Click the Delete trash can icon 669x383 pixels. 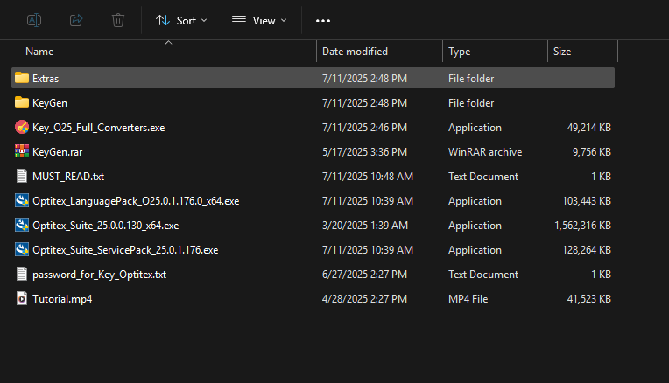(x=118, y=20)
